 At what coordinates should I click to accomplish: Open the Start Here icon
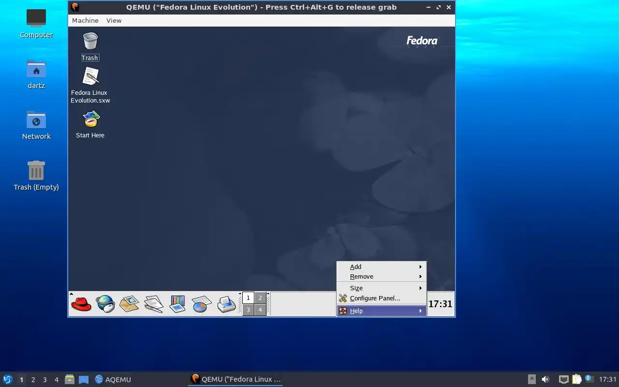(x=90, y=124)
